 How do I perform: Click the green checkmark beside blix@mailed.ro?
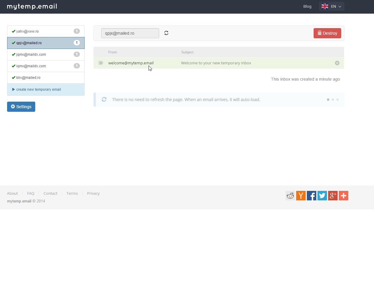pyautogui.click(x=14, y=77)
